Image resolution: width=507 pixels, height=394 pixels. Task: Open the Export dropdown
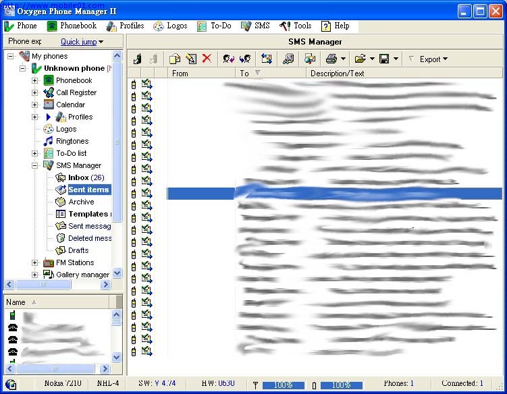pos(433,59)
